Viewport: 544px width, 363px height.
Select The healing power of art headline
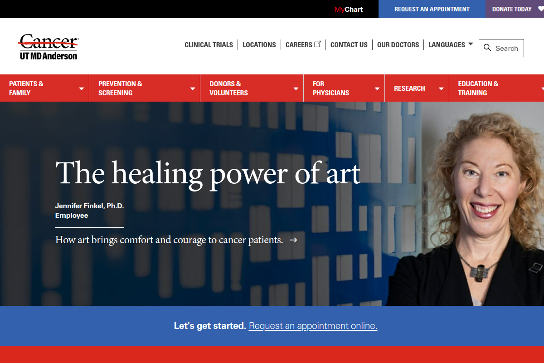(208, 174)
